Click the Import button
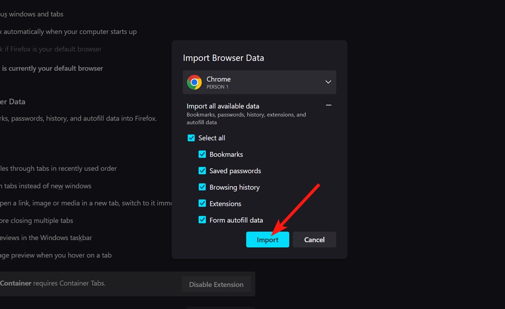 tap(267, 239)
